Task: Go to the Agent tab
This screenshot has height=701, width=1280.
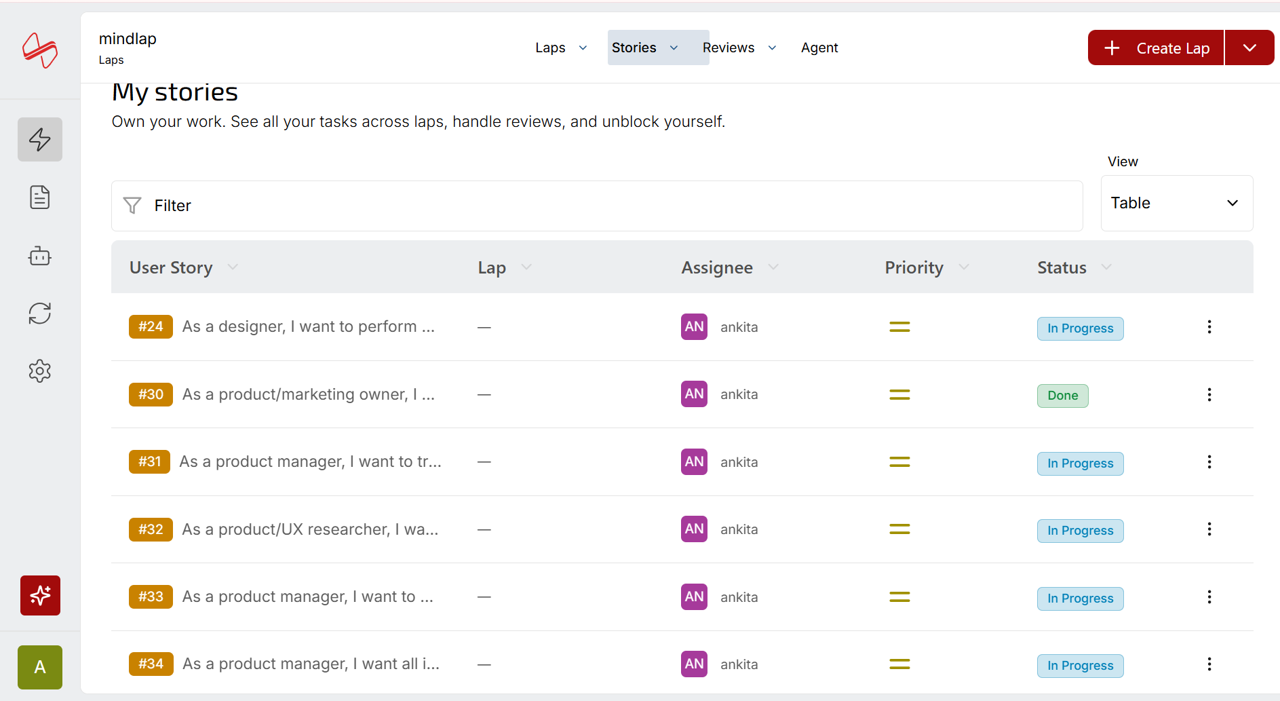Action: [x=819, y=48]
